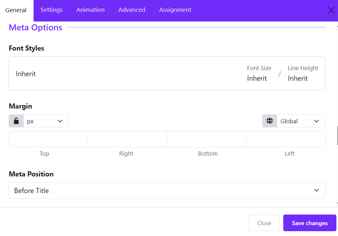The image size is (338, 236).
Task: Click the Margin label
Action: (20, 106)
